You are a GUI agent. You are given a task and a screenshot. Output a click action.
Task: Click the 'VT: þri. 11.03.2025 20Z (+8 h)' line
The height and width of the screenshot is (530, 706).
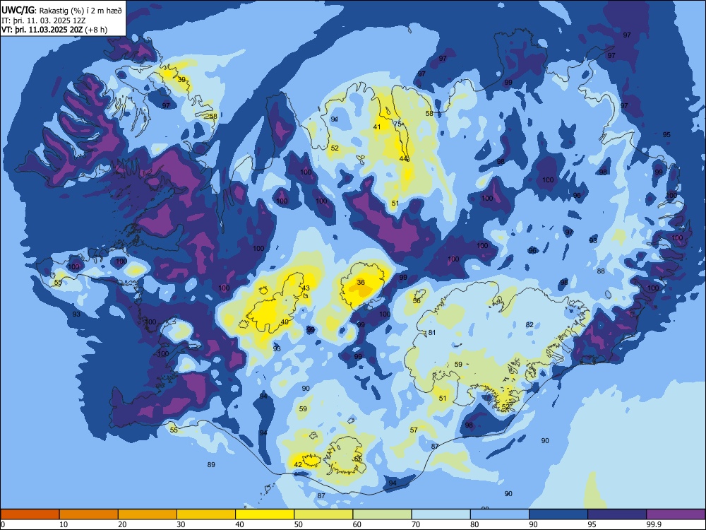[x=54, y=30]
